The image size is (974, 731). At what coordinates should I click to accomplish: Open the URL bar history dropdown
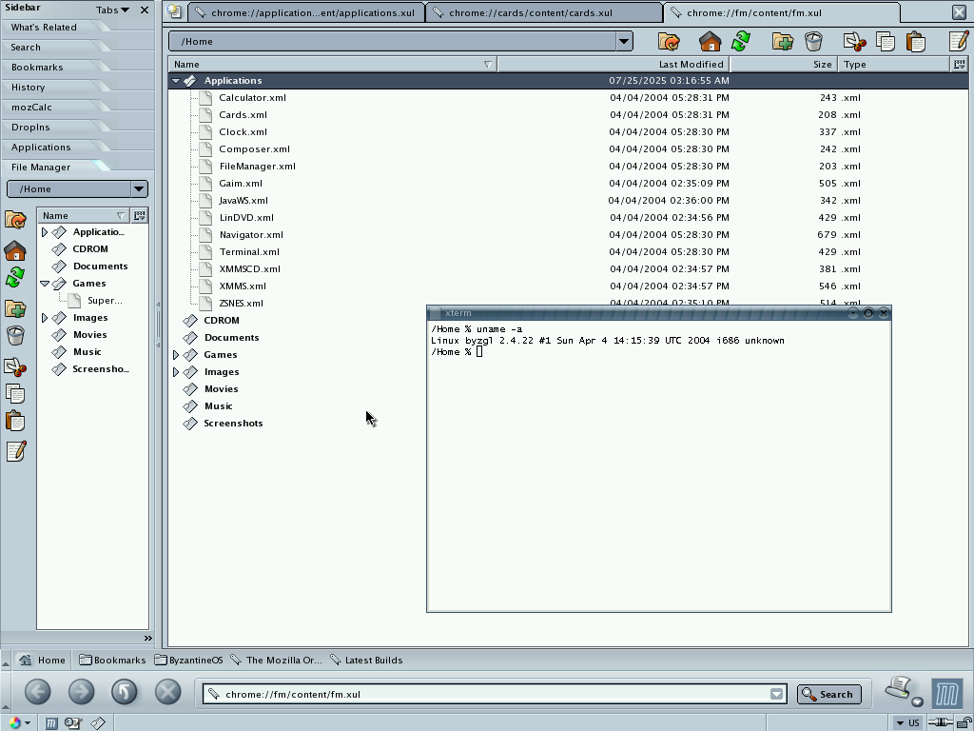776,694
